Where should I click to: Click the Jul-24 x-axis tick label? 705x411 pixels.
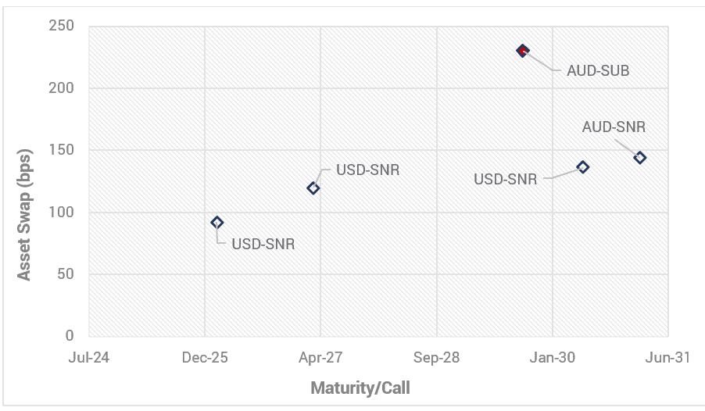pyautogui.click(x=89, y=358)
